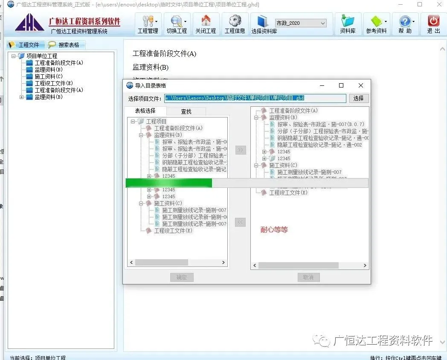
Task: Click the left pane scroll-right arrow
Action: pos(223,262)
